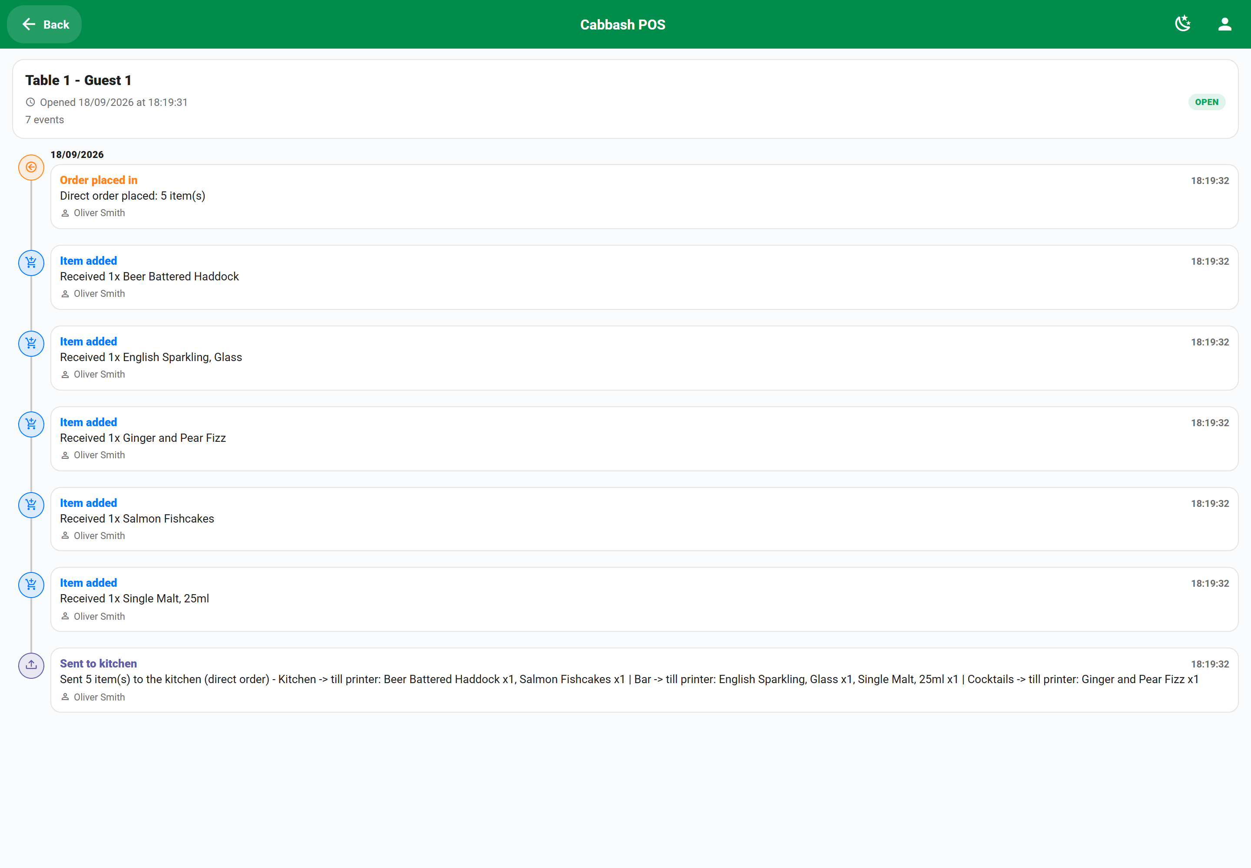
Task: Click Received 1x Salmon Fishcakes text
Action: [137, 519]
